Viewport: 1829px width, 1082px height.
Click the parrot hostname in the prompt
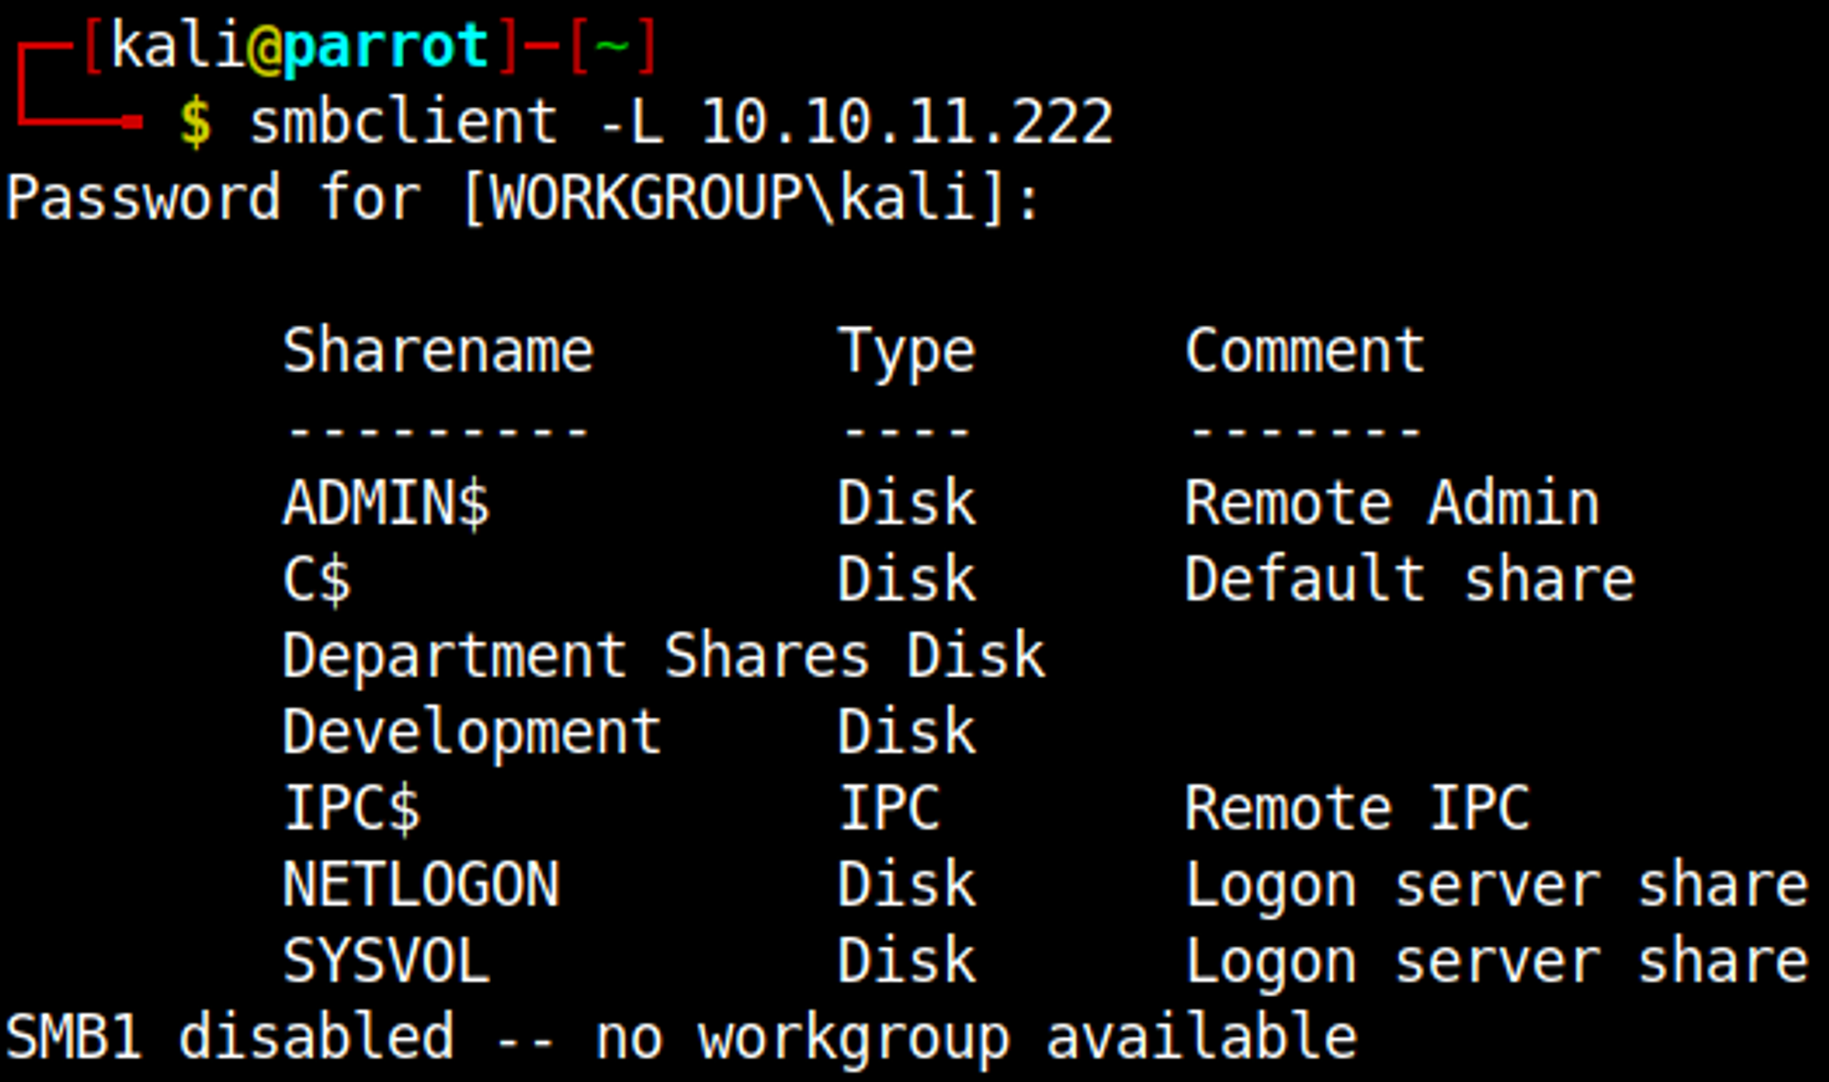point(385,46)
